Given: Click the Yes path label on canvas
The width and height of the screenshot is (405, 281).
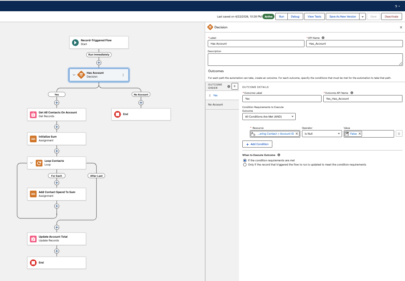Looking at the screenshot, I should [x=57, y=95].
